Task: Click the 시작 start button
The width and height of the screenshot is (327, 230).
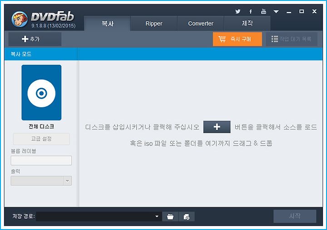Action: click(x=295, y=216)
